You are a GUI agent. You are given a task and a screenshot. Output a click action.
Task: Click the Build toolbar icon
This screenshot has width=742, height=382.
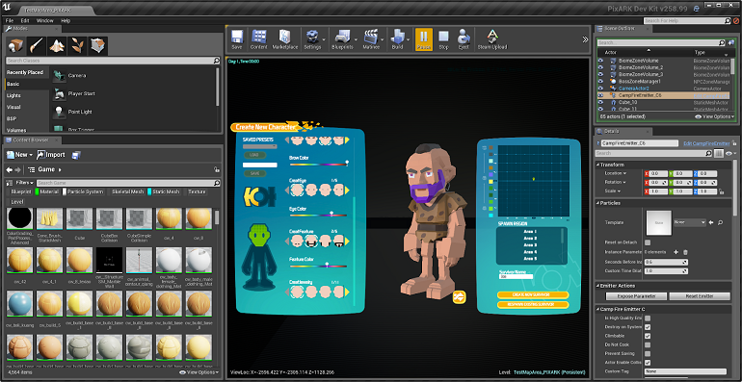tap(397, 38)
